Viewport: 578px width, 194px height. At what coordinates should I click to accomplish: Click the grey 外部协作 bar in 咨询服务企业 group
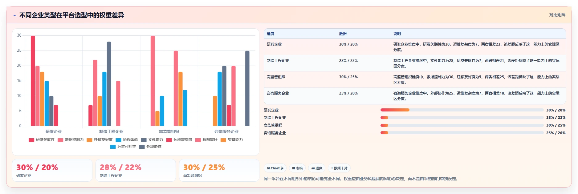[x=247, y=88]
